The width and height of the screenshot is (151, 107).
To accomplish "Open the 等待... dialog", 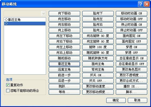I will tap(64, 92).
